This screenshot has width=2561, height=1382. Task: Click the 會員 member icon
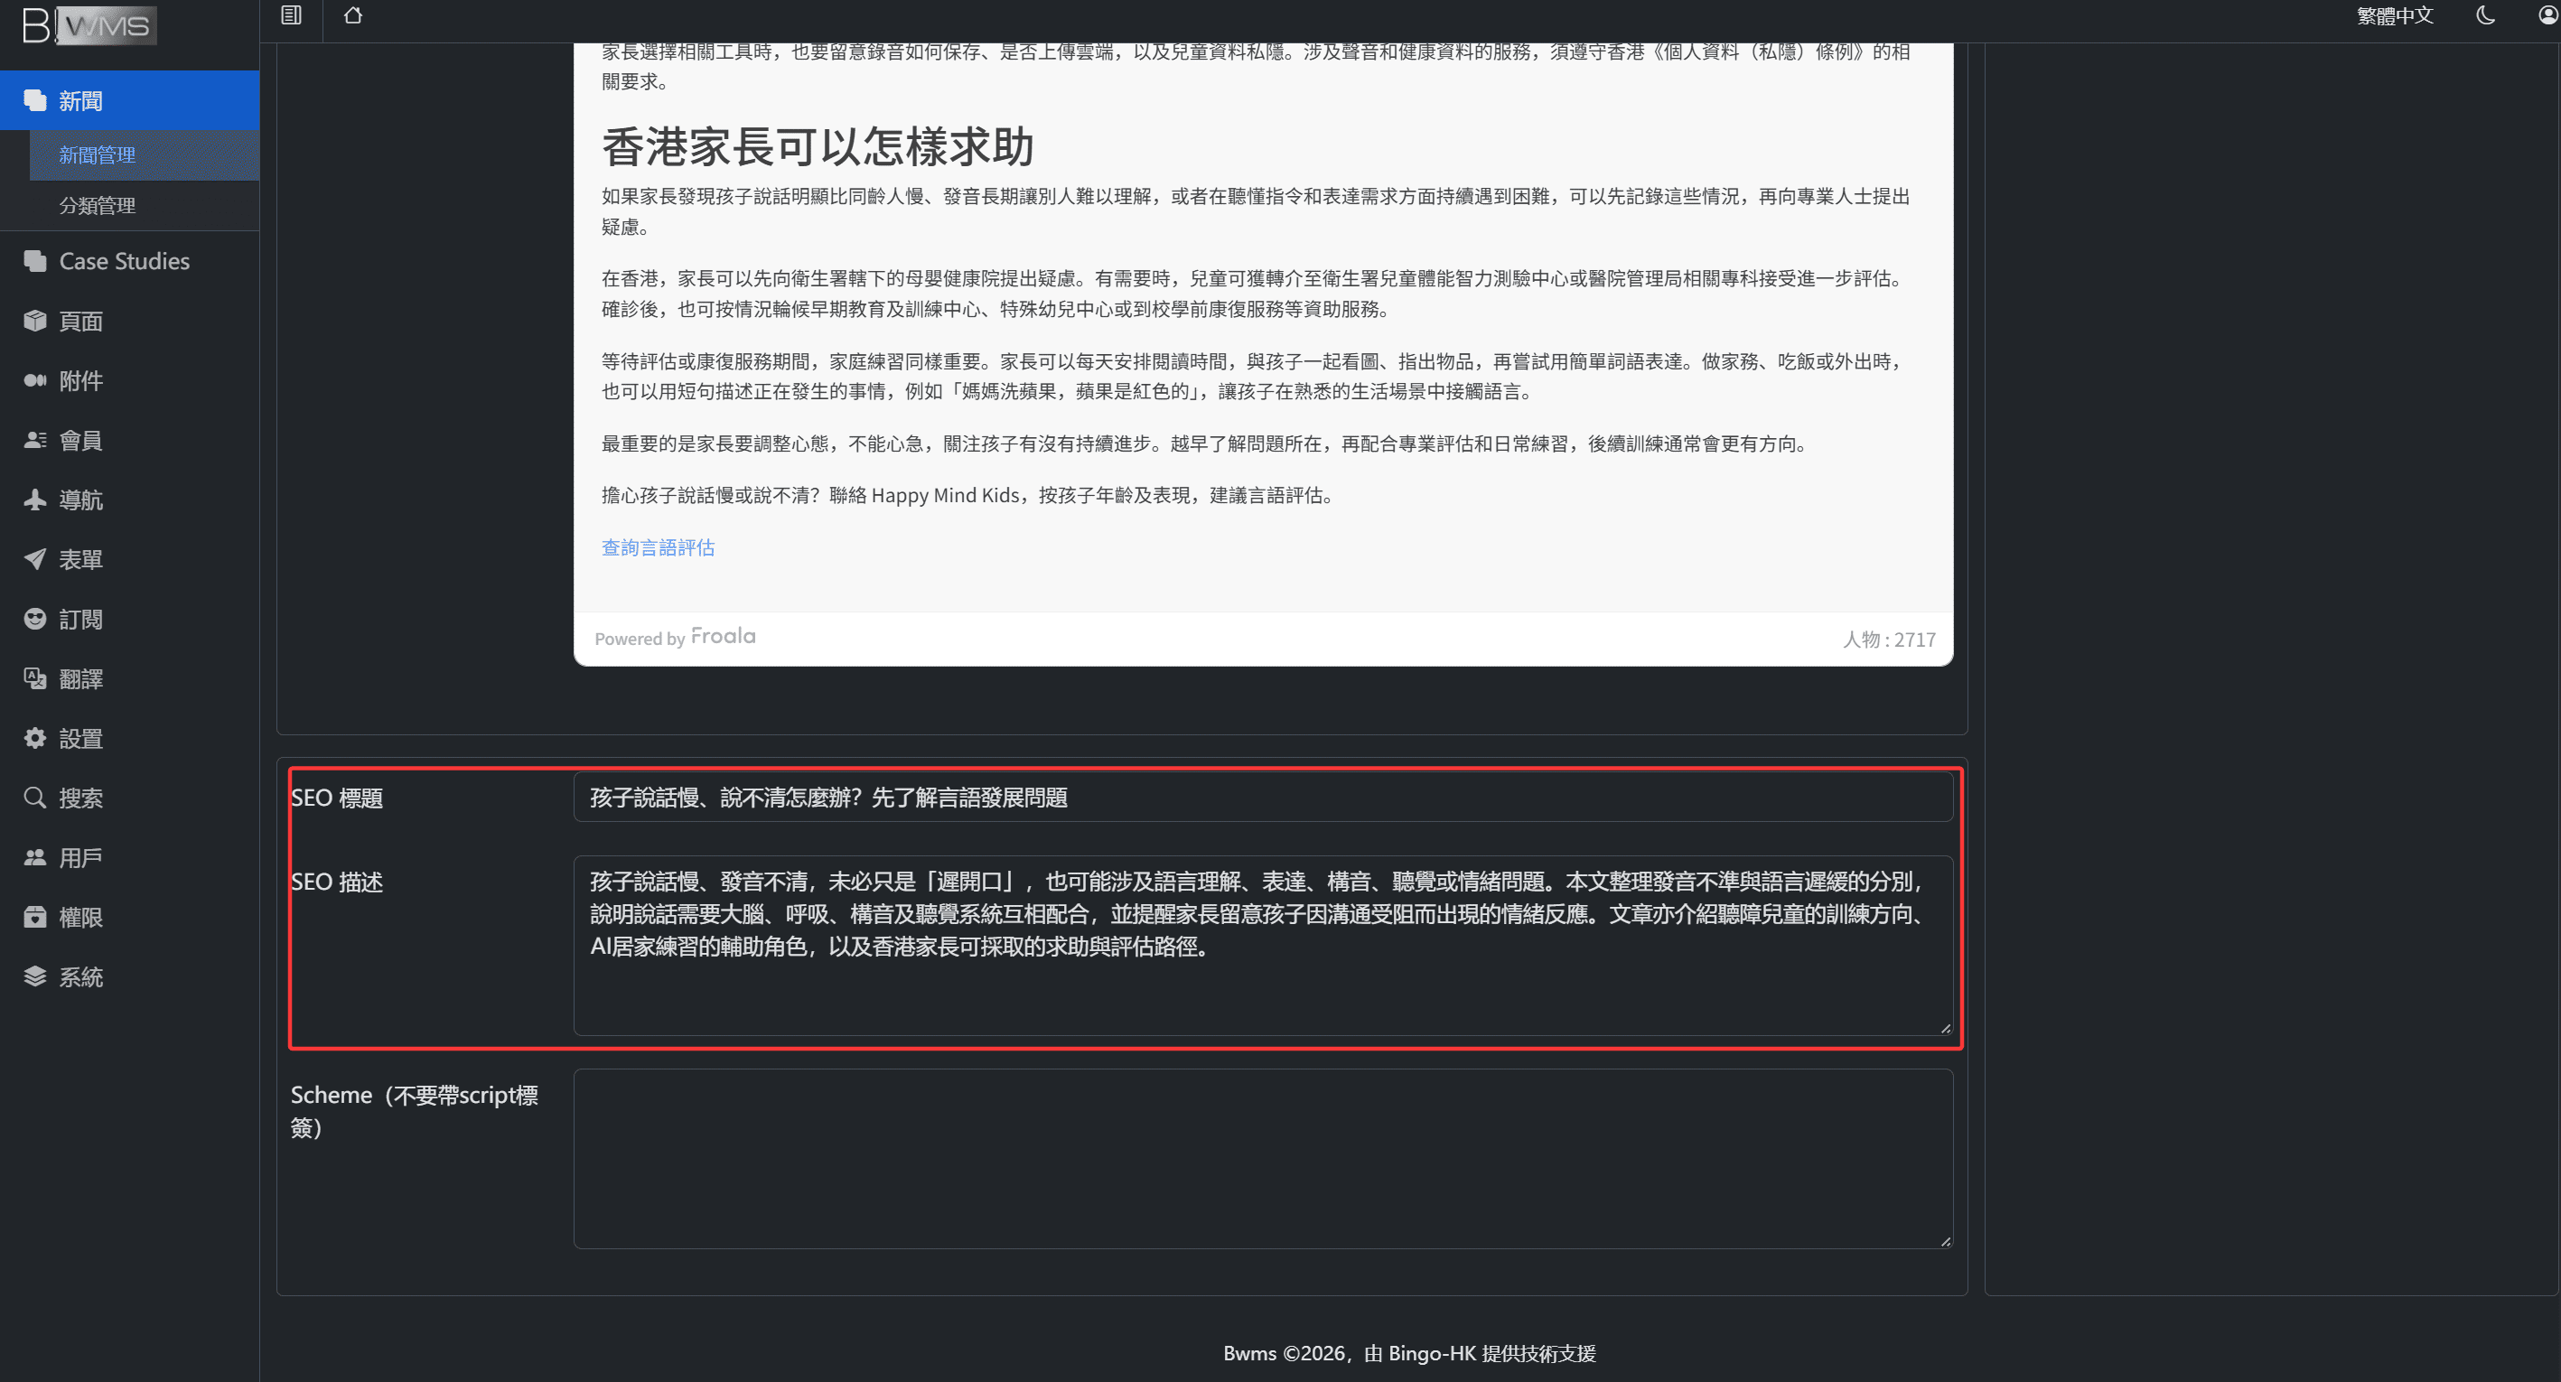coord(35,441)
